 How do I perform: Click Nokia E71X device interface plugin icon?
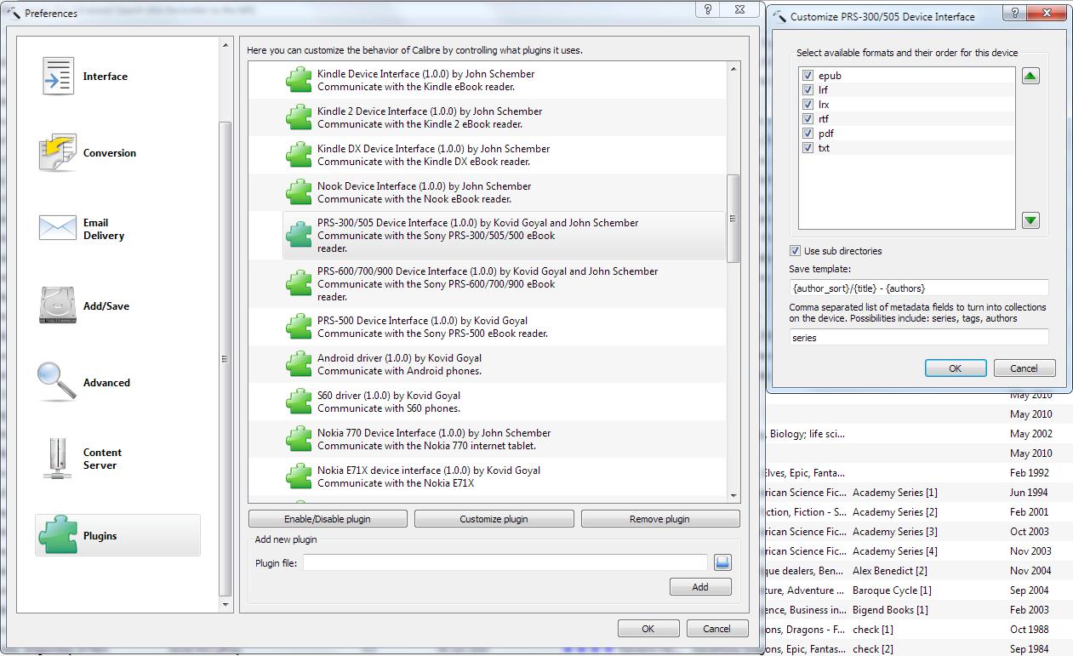(x=299, y=476)
